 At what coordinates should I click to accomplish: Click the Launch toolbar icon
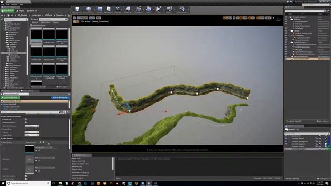click(x=169, y=9)
